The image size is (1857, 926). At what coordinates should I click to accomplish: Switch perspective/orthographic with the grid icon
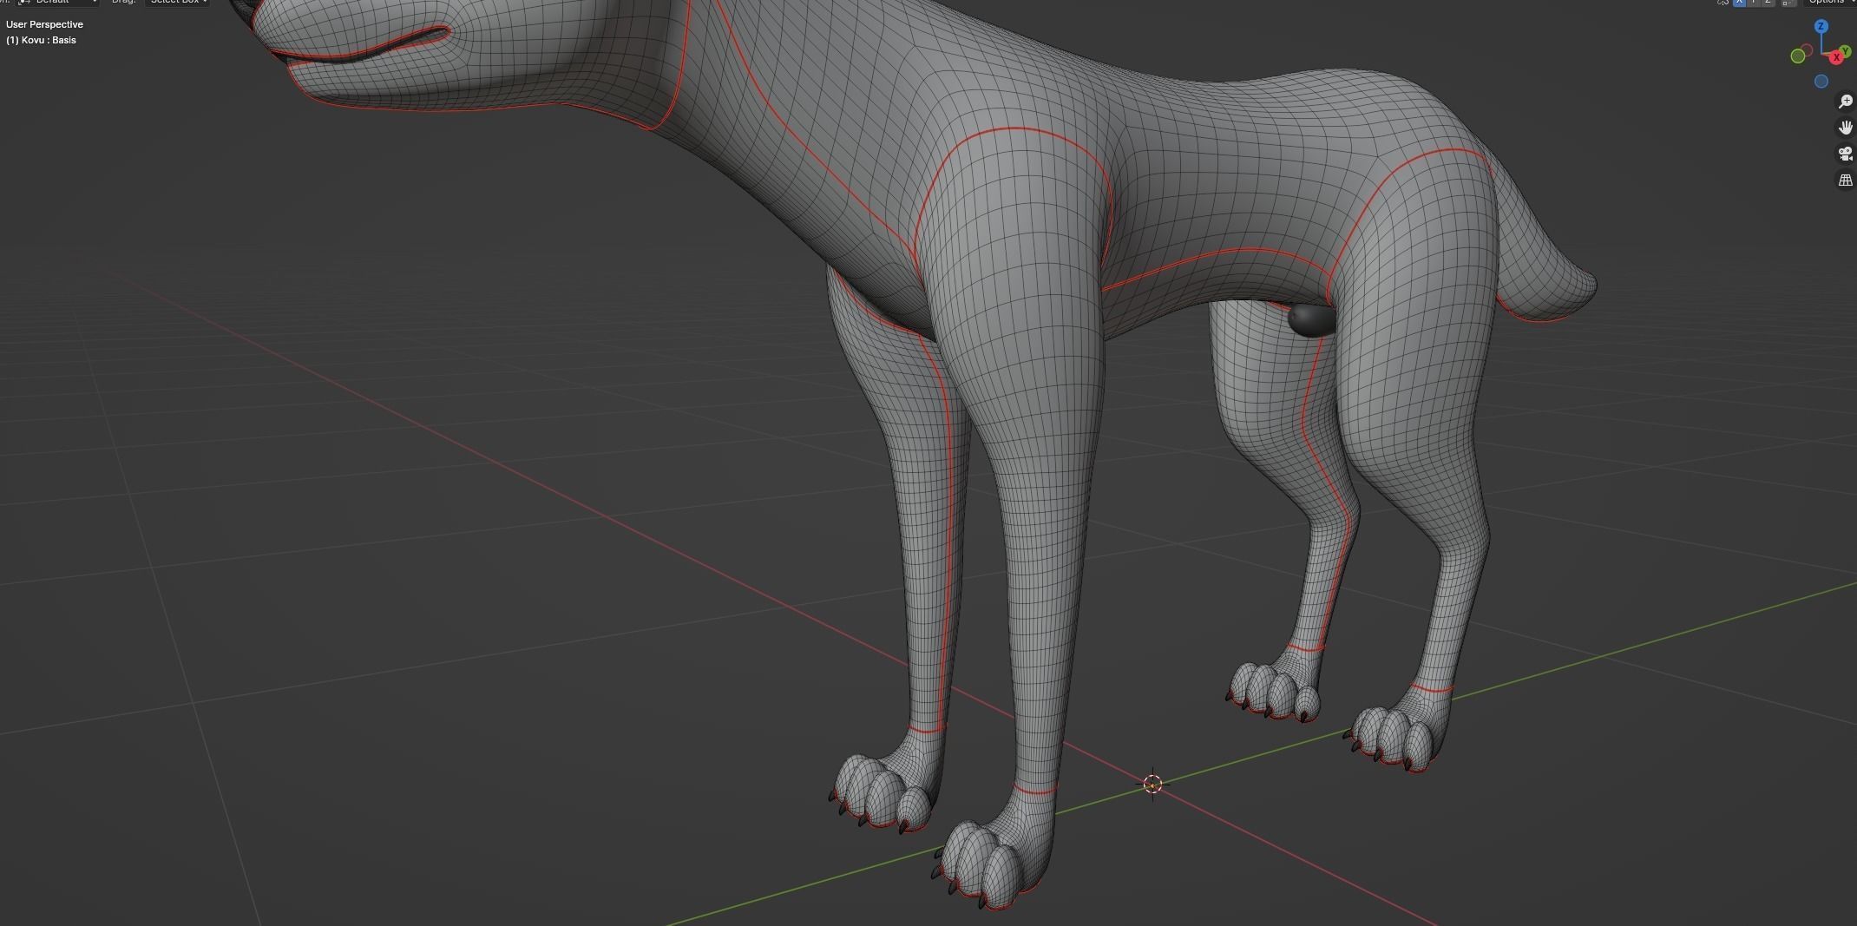1846,180
